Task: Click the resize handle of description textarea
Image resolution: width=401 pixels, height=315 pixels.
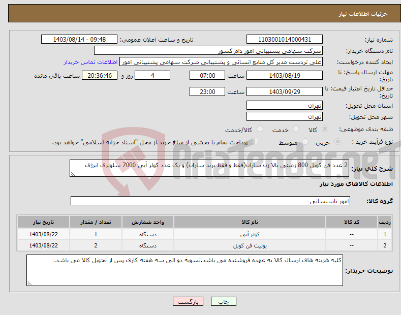Action: [x=73, y=174]
